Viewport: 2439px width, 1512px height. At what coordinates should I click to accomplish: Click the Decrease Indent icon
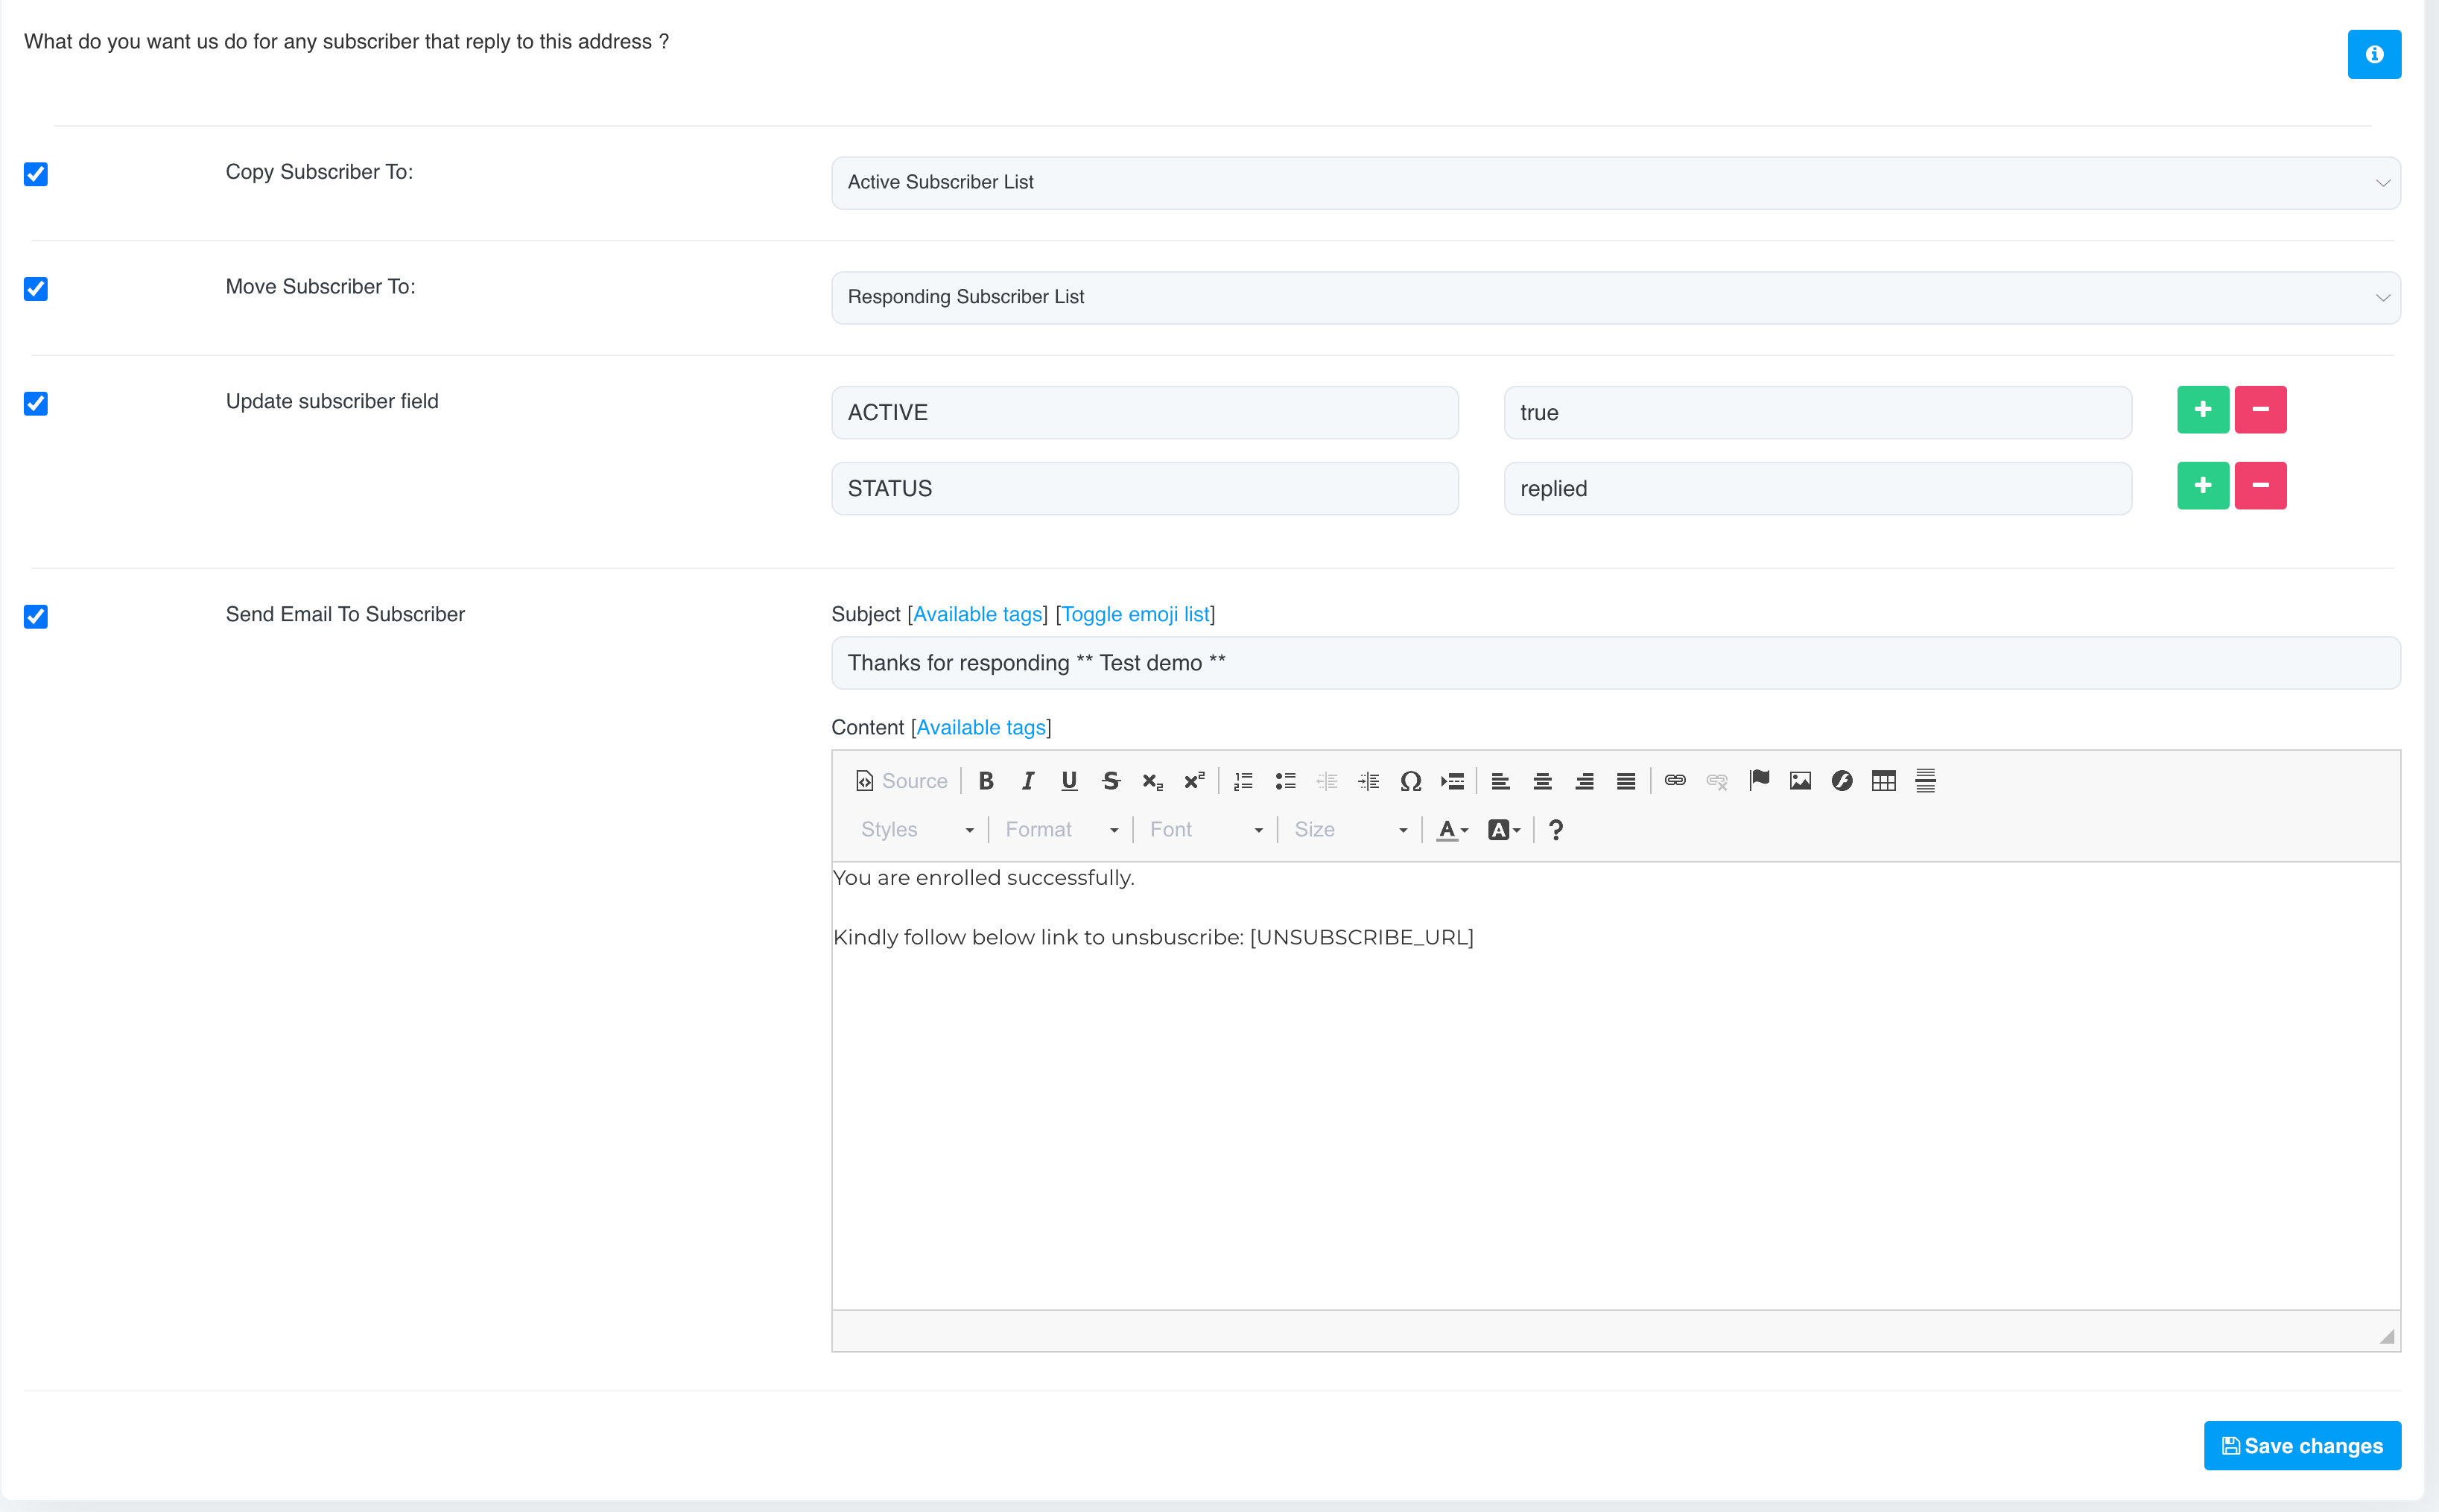point(1327,781)
